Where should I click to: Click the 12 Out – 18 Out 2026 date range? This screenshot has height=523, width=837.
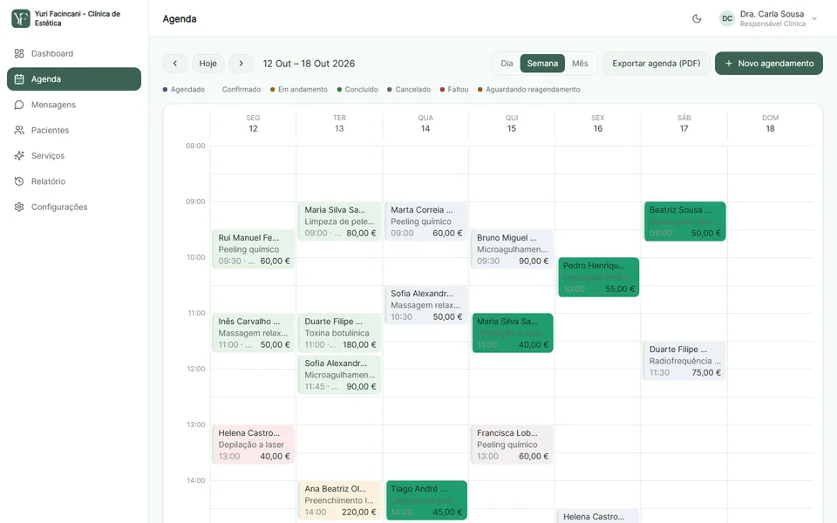(309, 64)
